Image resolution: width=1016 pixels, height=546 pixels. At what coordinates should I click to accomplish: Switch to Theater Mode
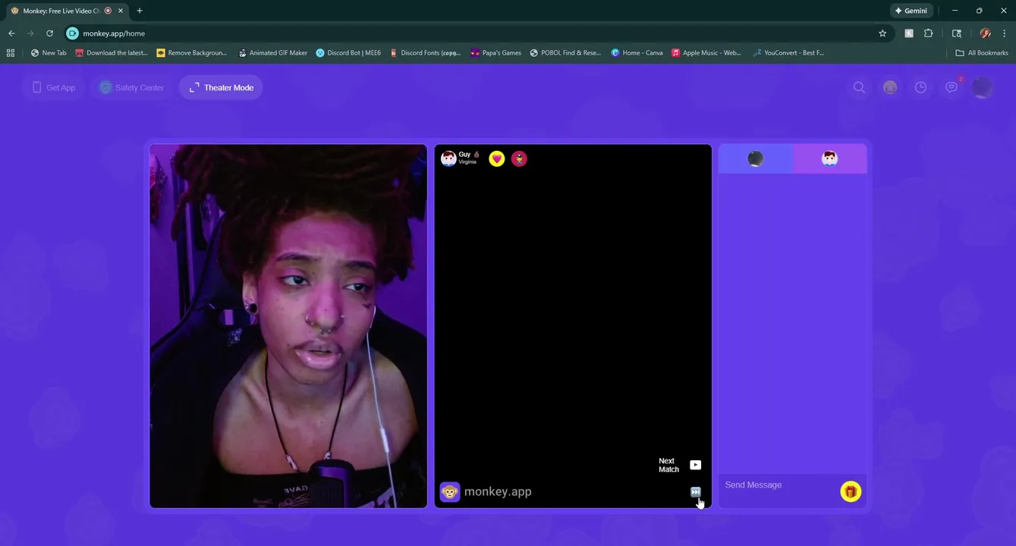(222, 88)
